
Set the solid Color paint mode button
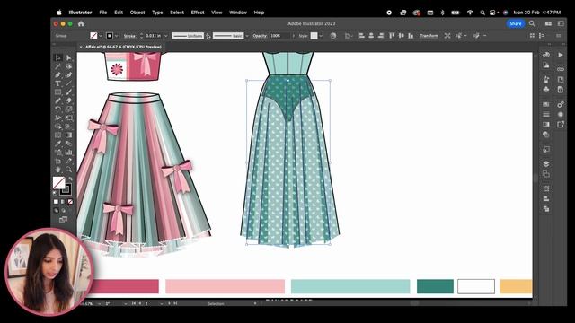point(56,202)
